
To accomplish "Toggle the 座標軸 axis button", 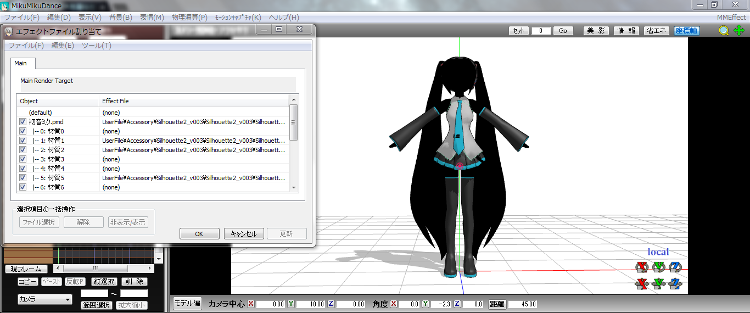I will [x=686, y=31].
